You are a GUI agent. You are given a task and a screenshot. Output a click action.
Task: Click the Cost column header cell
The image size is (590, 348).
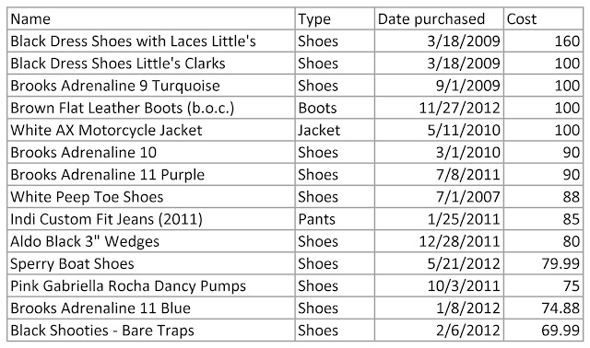[543, 18]
